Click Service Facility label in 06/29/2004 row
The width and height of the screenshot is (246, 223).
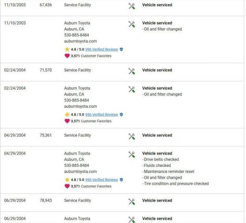pyautogui.click(x=77, y=201)
